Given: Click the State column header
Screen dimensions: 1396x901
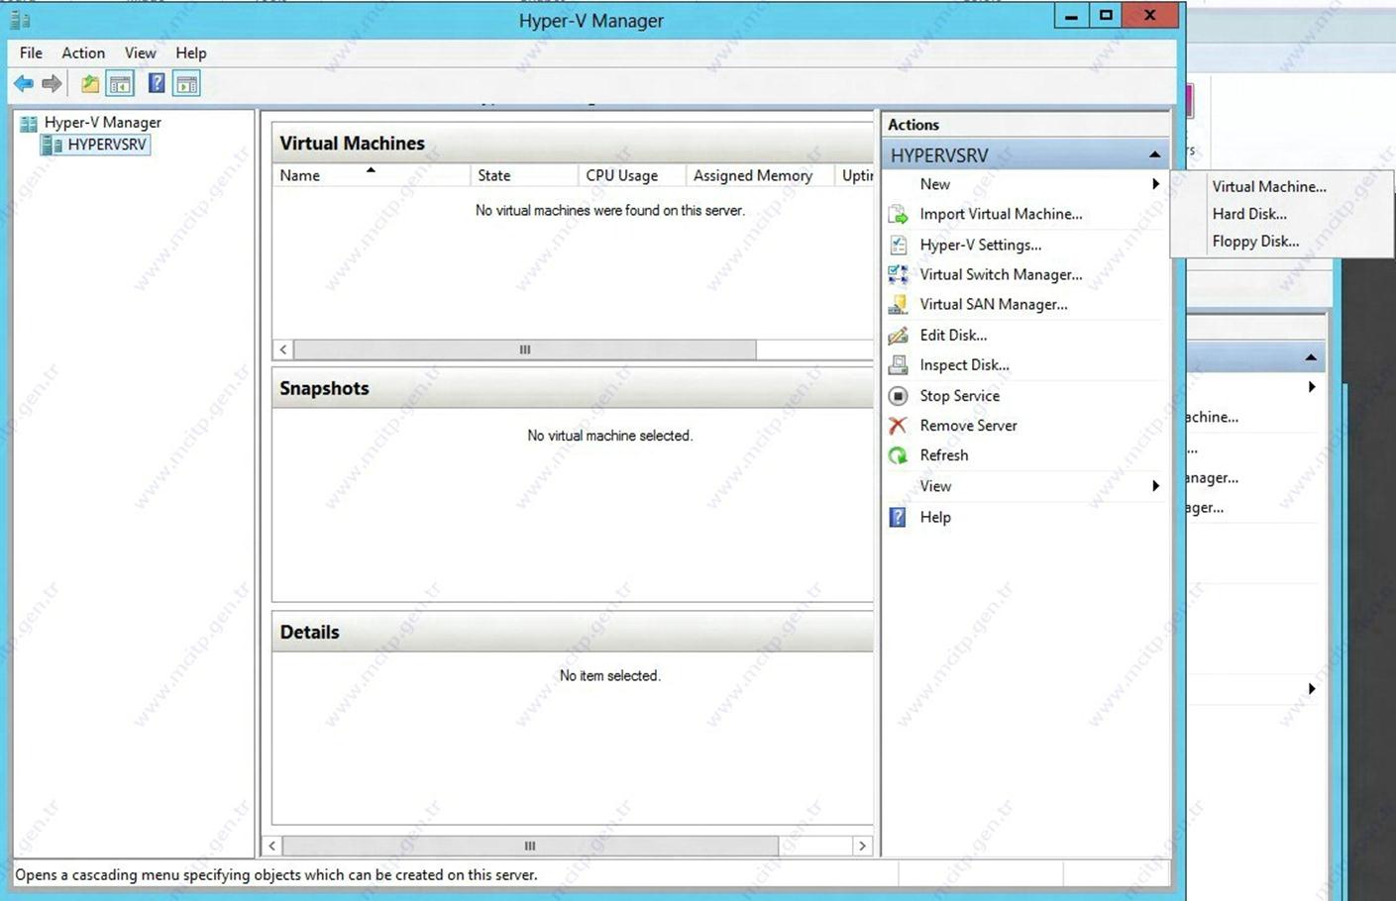Looking at the screenshot, I should click(523, 175).
